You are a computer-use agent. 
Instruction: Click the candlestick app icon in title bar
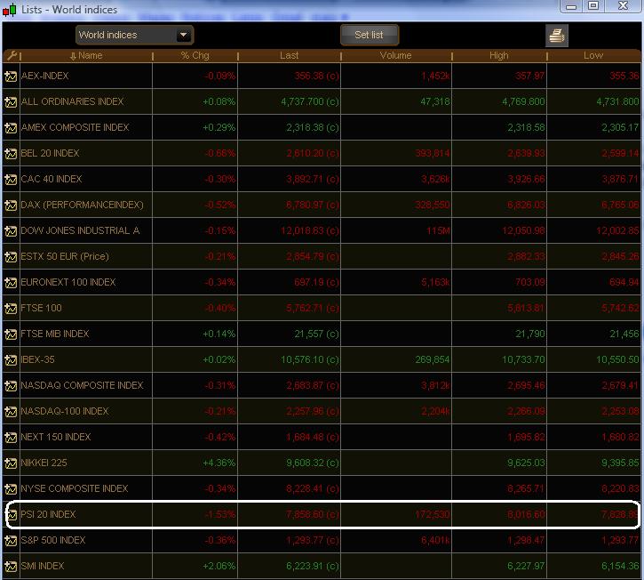[x=10, y=10]
